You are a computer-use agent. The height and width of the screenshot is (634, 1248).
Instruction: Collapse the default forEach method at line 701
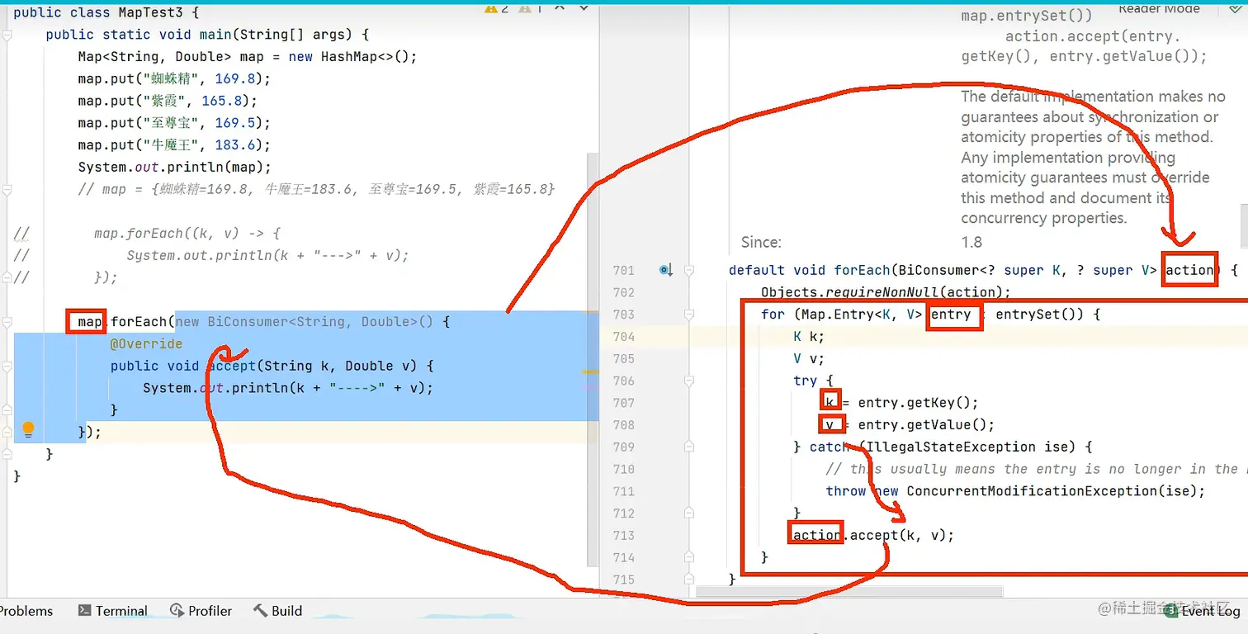[690, 270]
